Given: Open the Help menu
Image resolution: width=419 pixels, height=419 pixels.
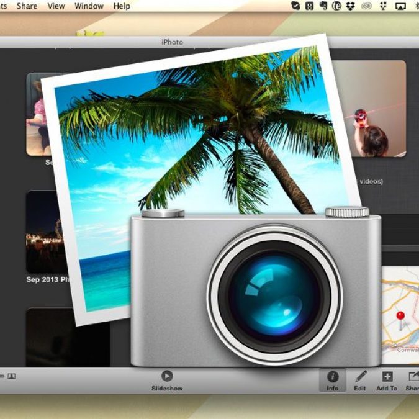Looking at the screenshot, I should pyautogui.click(x=122, y=6).
